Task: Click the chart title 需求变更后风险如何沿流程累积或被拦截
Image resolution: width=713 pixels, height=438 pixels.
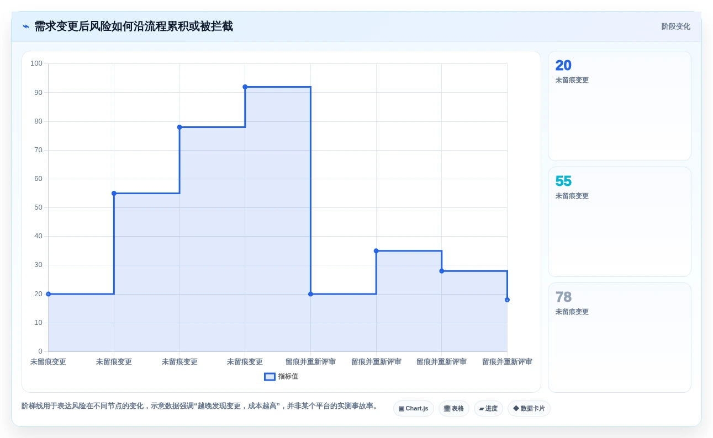Action: click(x=134, y=26)
